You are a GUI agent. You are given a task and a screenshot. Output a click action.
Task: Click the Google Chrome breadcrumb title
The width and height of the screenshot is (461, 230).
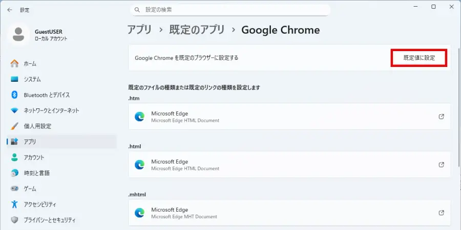281,30
